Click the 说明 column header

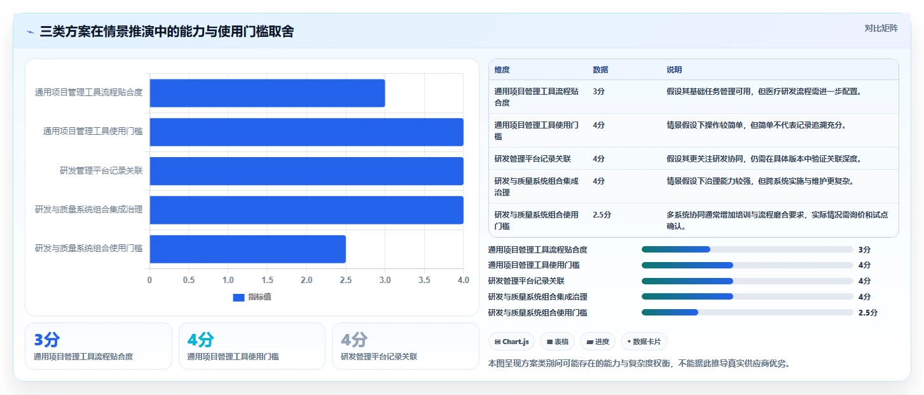[674, 70]
